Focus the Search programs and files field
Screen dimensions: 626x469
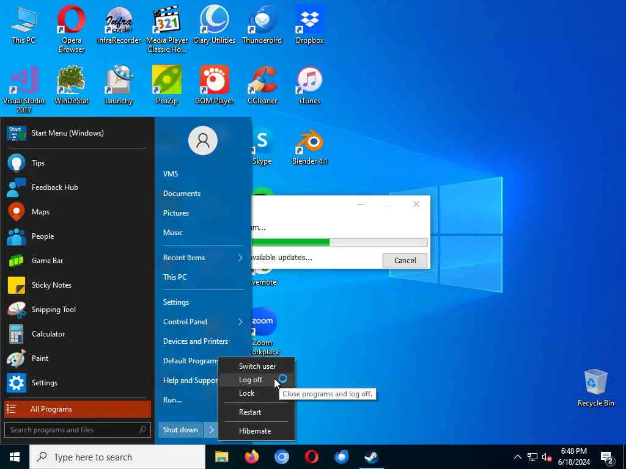(78, 430)
